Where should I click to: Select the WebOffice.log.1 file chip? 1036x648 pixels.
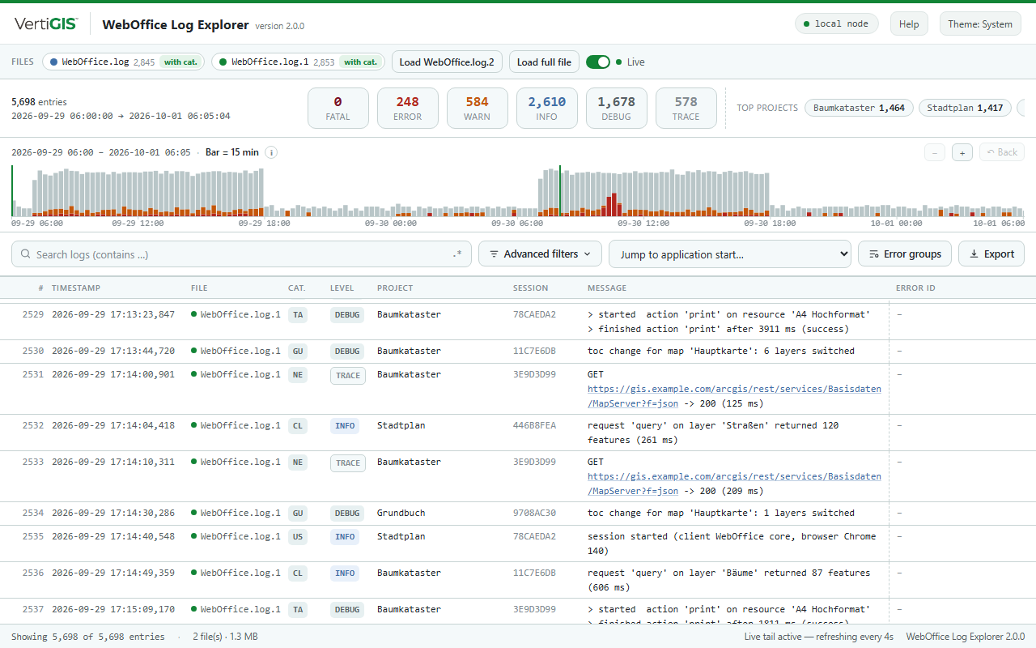pyautogui.click(x=298, y=62)
